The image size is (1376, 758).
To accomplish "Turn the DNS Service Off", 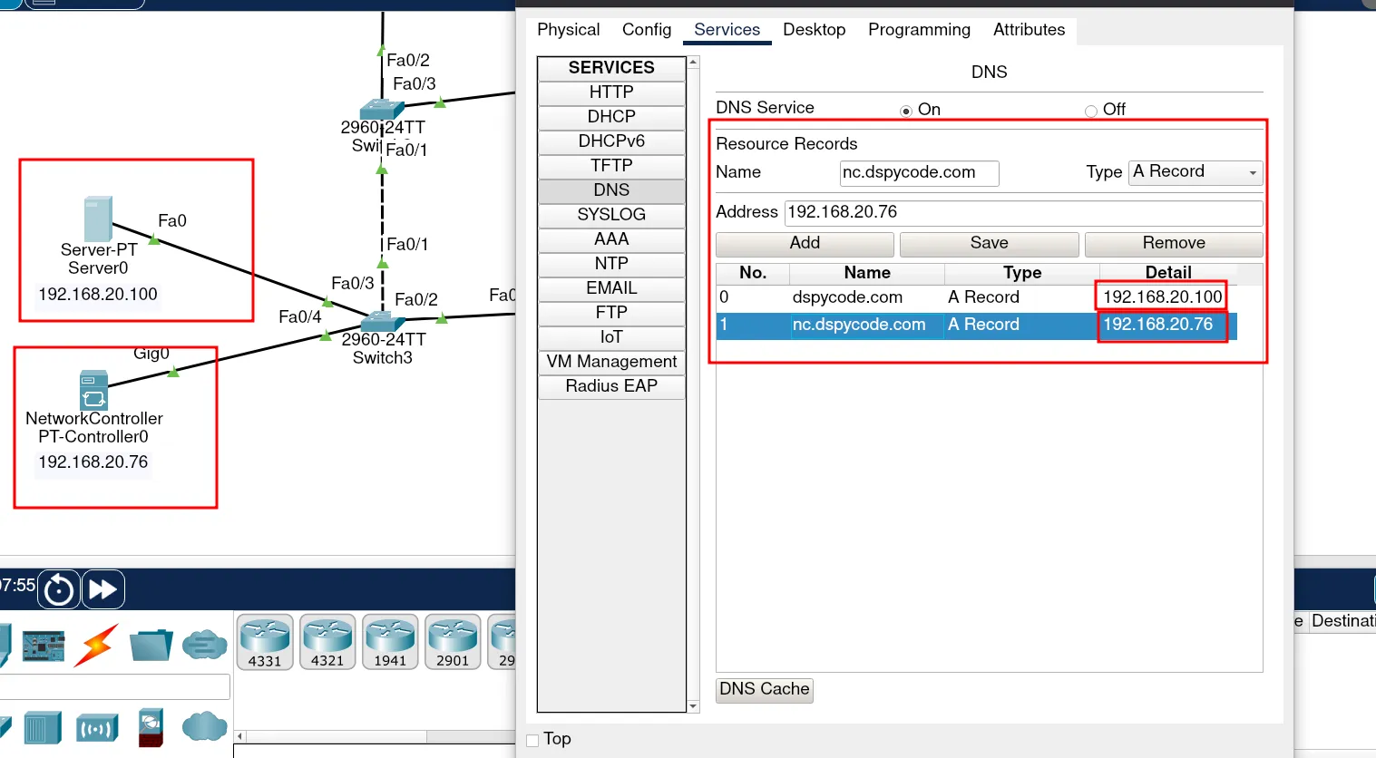I will pos(1091,111).
